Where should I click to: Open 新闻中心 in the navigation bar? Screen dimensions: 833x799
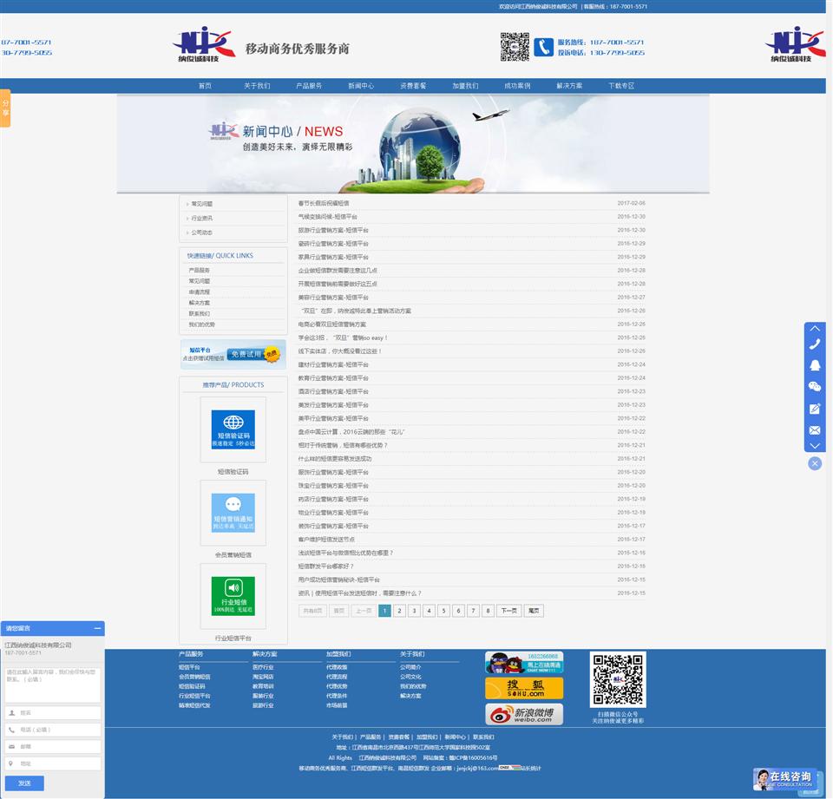click(x=361, y=86)
